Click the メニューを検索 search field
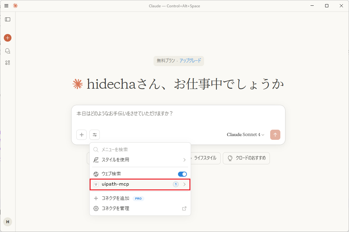The height and width of the screenshot is (232, 349). click(140, 150)
